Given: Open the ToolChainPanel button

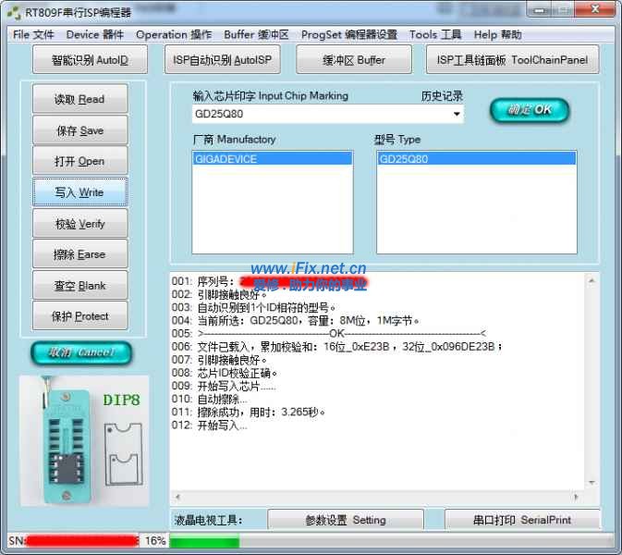Looking at the screenshot, I should [512, 61].
